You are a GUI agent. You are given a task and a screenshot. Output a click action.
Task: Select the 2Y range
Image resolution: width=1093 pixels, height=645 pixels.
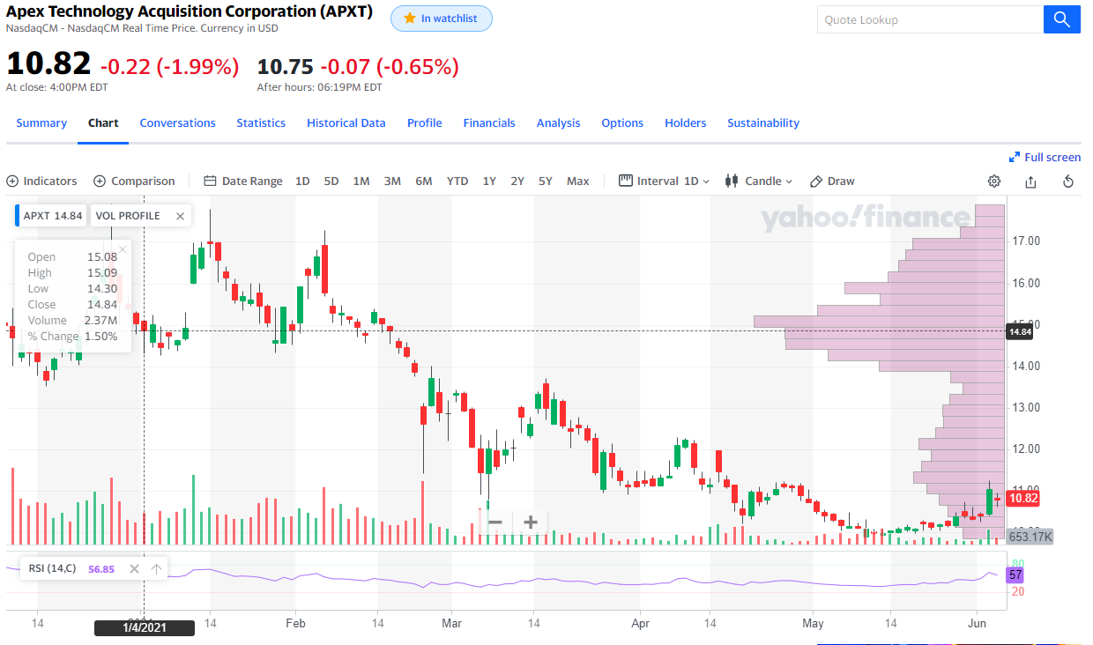click(517, 181)
